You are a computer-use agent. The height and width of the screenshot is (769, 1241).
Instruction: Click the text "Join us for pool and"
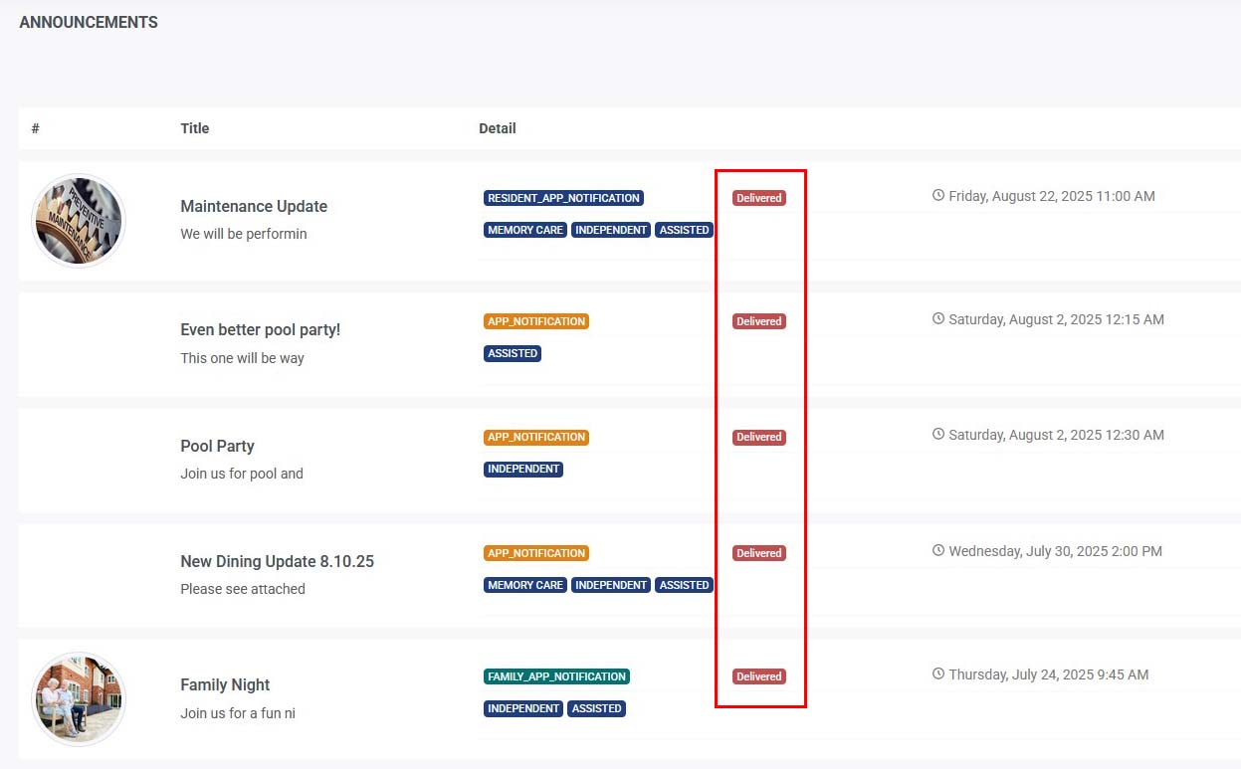point(242,474)
